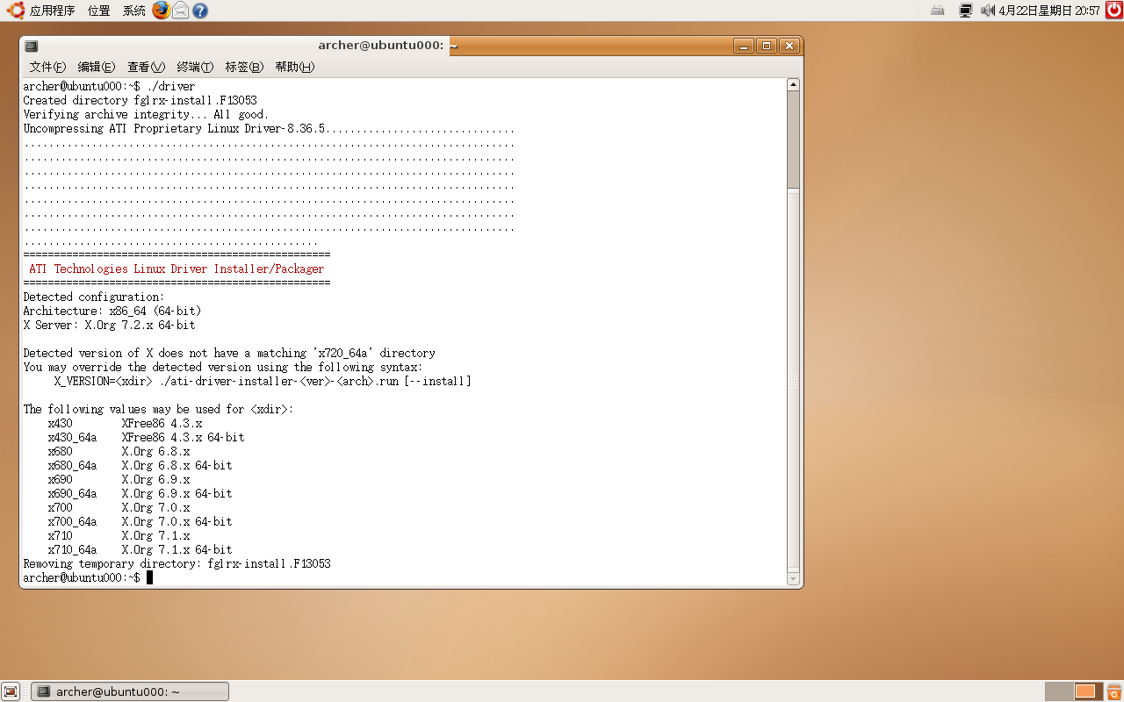Click 'Verifying archive integrity... All good.' line
The image size is (1124, 702).
[x=146, y=114]
